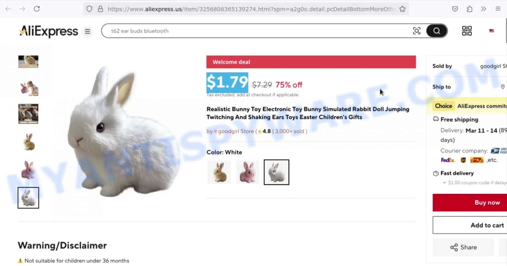Click the Pocket save icon

455,9
